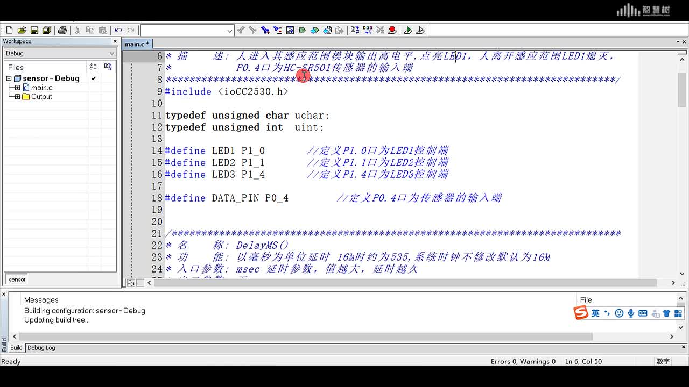The image size is (689, 387).
Task: Select the main.c editor tab
Action: [x=136, y=44]
